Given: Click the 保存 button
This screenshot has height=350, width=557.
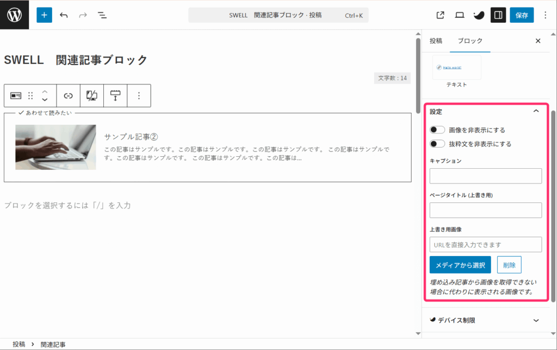Looking at the screenshot, I should click(x=522, y=15).
